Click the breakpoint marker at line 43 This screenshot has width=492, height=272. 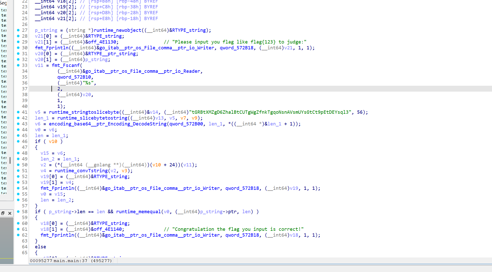pos(18,124)
